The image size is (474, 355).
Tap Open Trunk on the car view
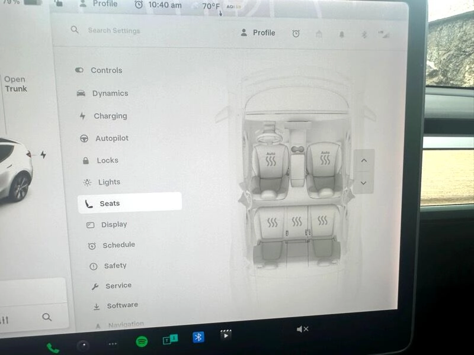coord(15,84)
